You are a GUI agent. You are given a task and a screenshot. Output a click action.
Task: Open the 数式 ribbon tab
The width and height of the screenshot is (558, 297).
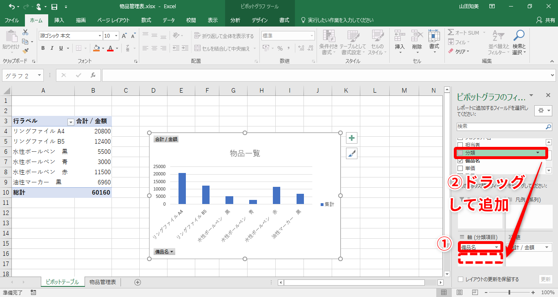146,20
